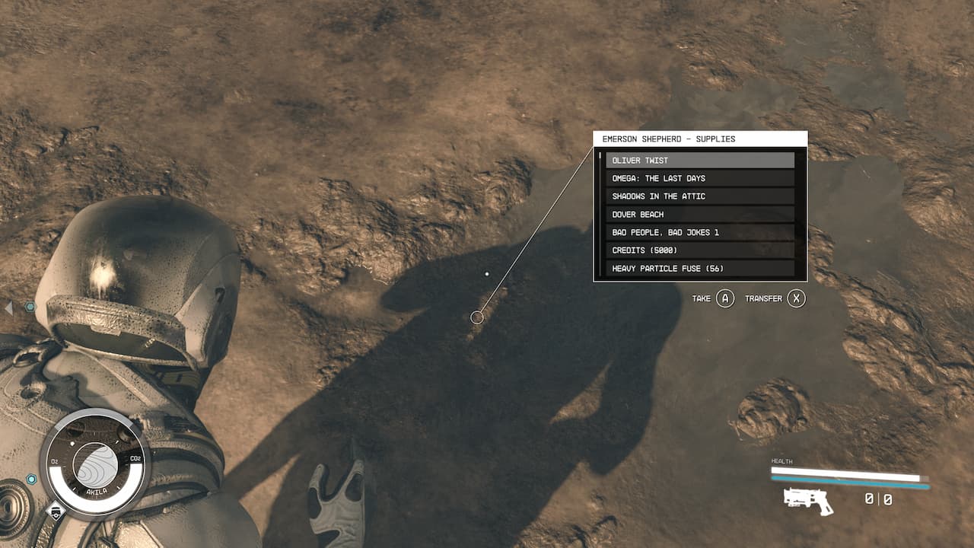This screenshot has height=548, width=974.
Task: Choose Shadows in the Attic entry
Action: click(699, 196)
